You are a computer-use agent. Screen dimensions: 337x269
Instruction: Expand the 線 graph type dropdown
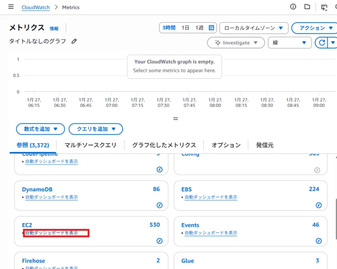tap(289, 43)
